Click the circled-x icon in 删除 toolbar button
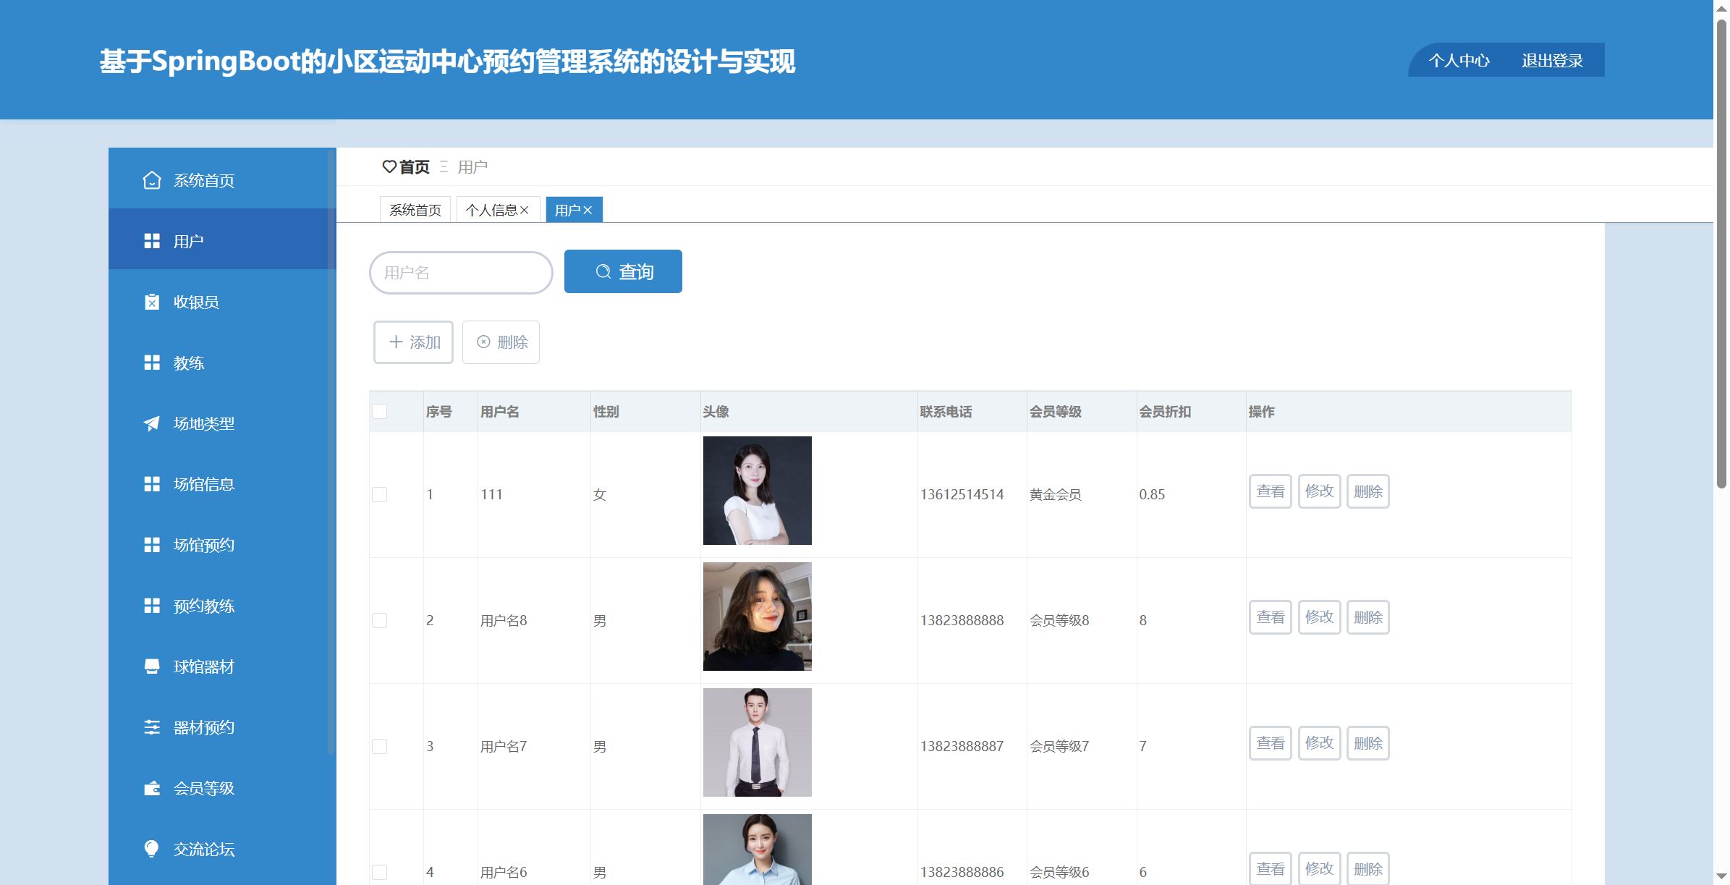Image resolution: width=1730 pixels, height=885 pixels. [483, 342]
